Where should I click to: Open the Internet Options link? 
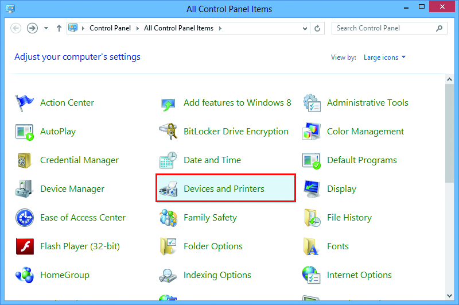click(x=359, y=275)
